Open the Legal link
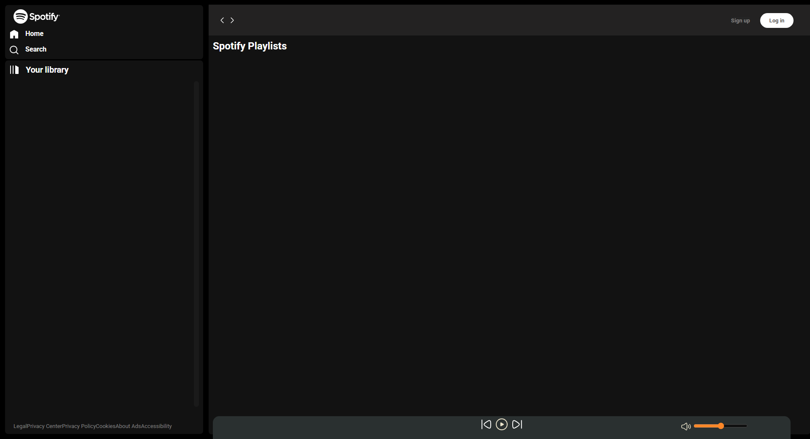 pyautogui.click(x=20, y=426)
